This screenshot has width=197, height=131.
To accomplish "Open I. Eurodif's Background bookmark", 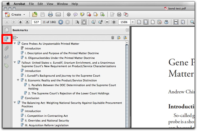I will point(62,76).
